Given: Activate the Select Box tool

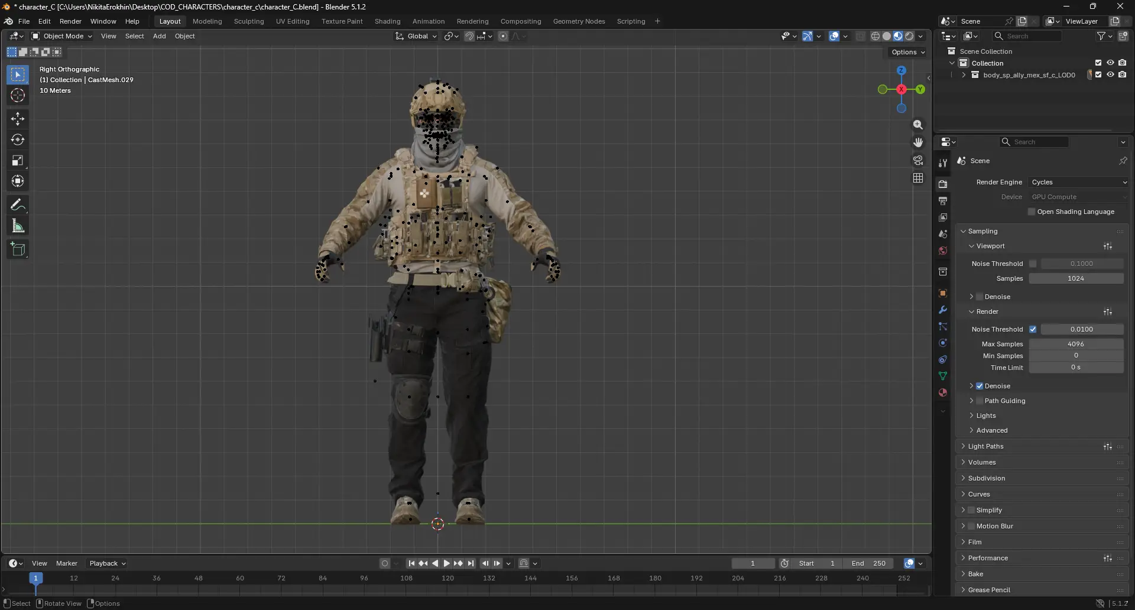Looking at the screenshot, I should 18,75.
